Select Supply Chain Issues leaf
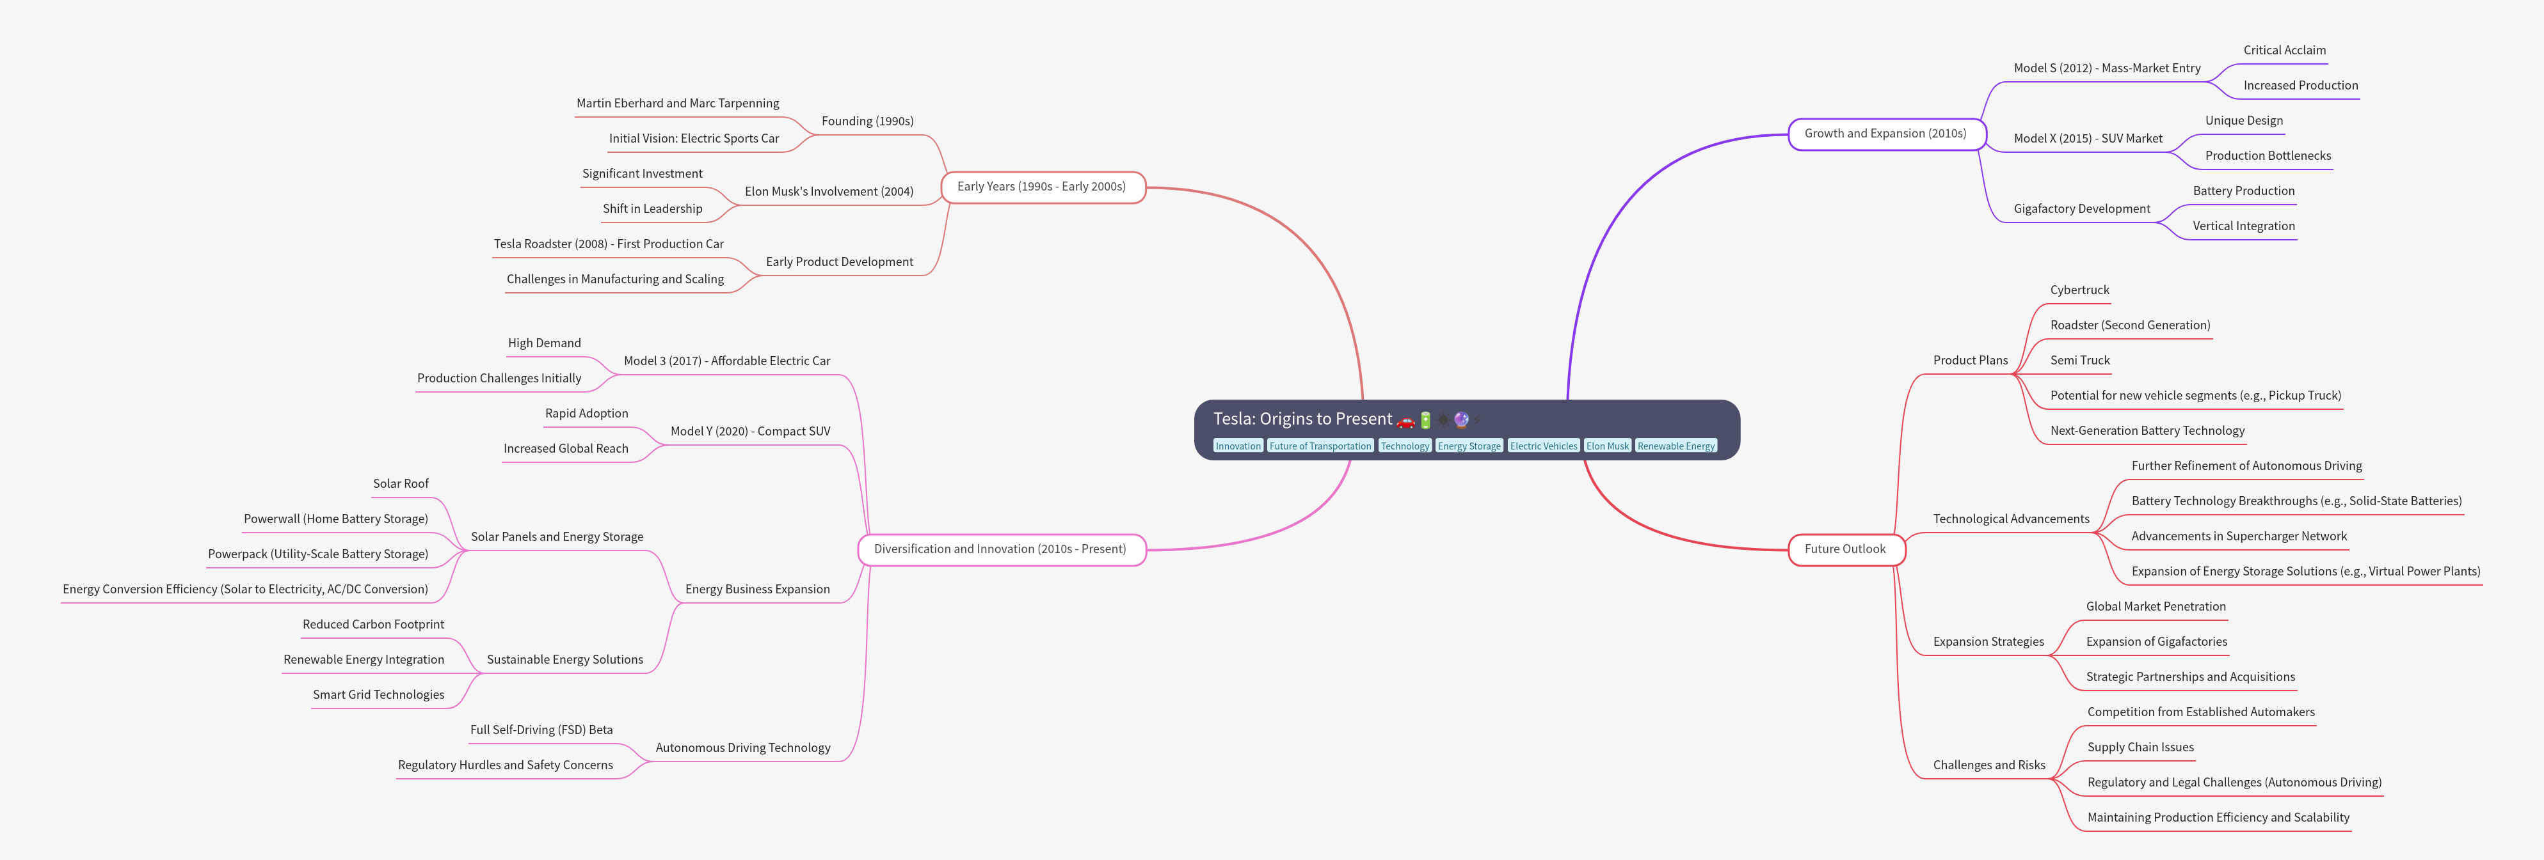Screen dimensions: 2544x860 point(2140,747)
